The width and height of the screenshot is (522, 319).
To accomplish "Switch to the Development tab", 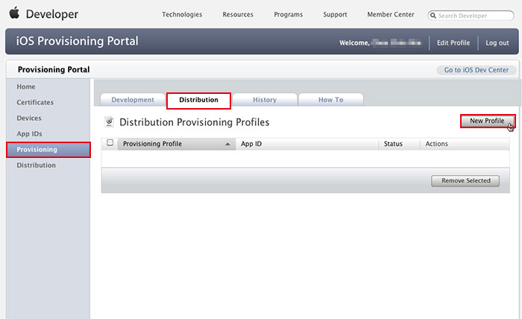I will coord(133,100).
